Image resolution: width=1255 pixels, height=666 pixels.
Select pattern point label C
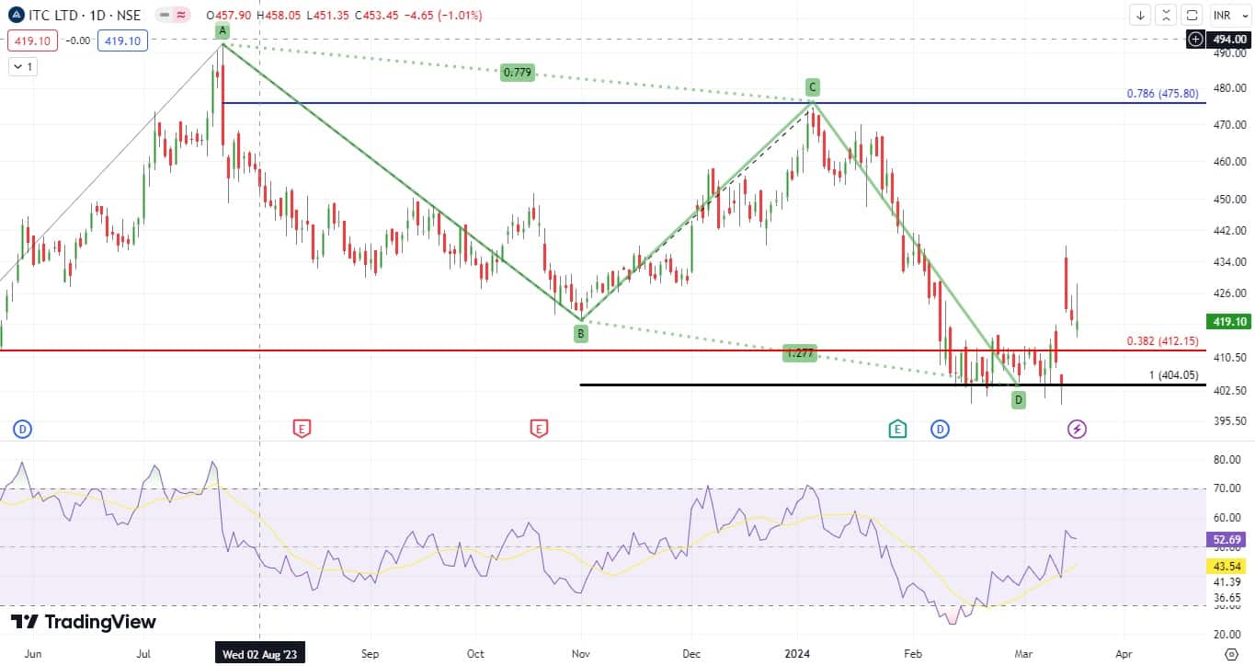tap(813, 87)
